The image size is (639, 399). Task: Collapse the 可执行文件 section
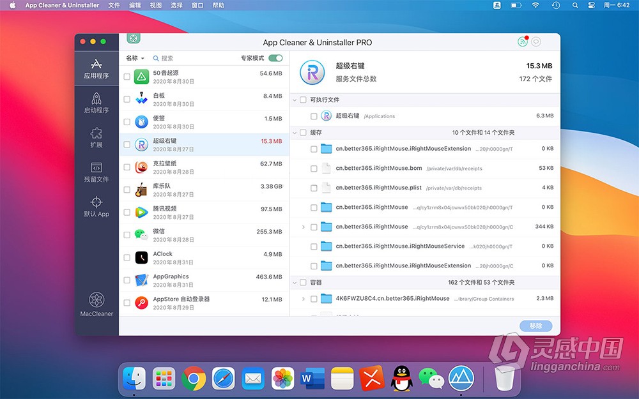pos(295,100)
